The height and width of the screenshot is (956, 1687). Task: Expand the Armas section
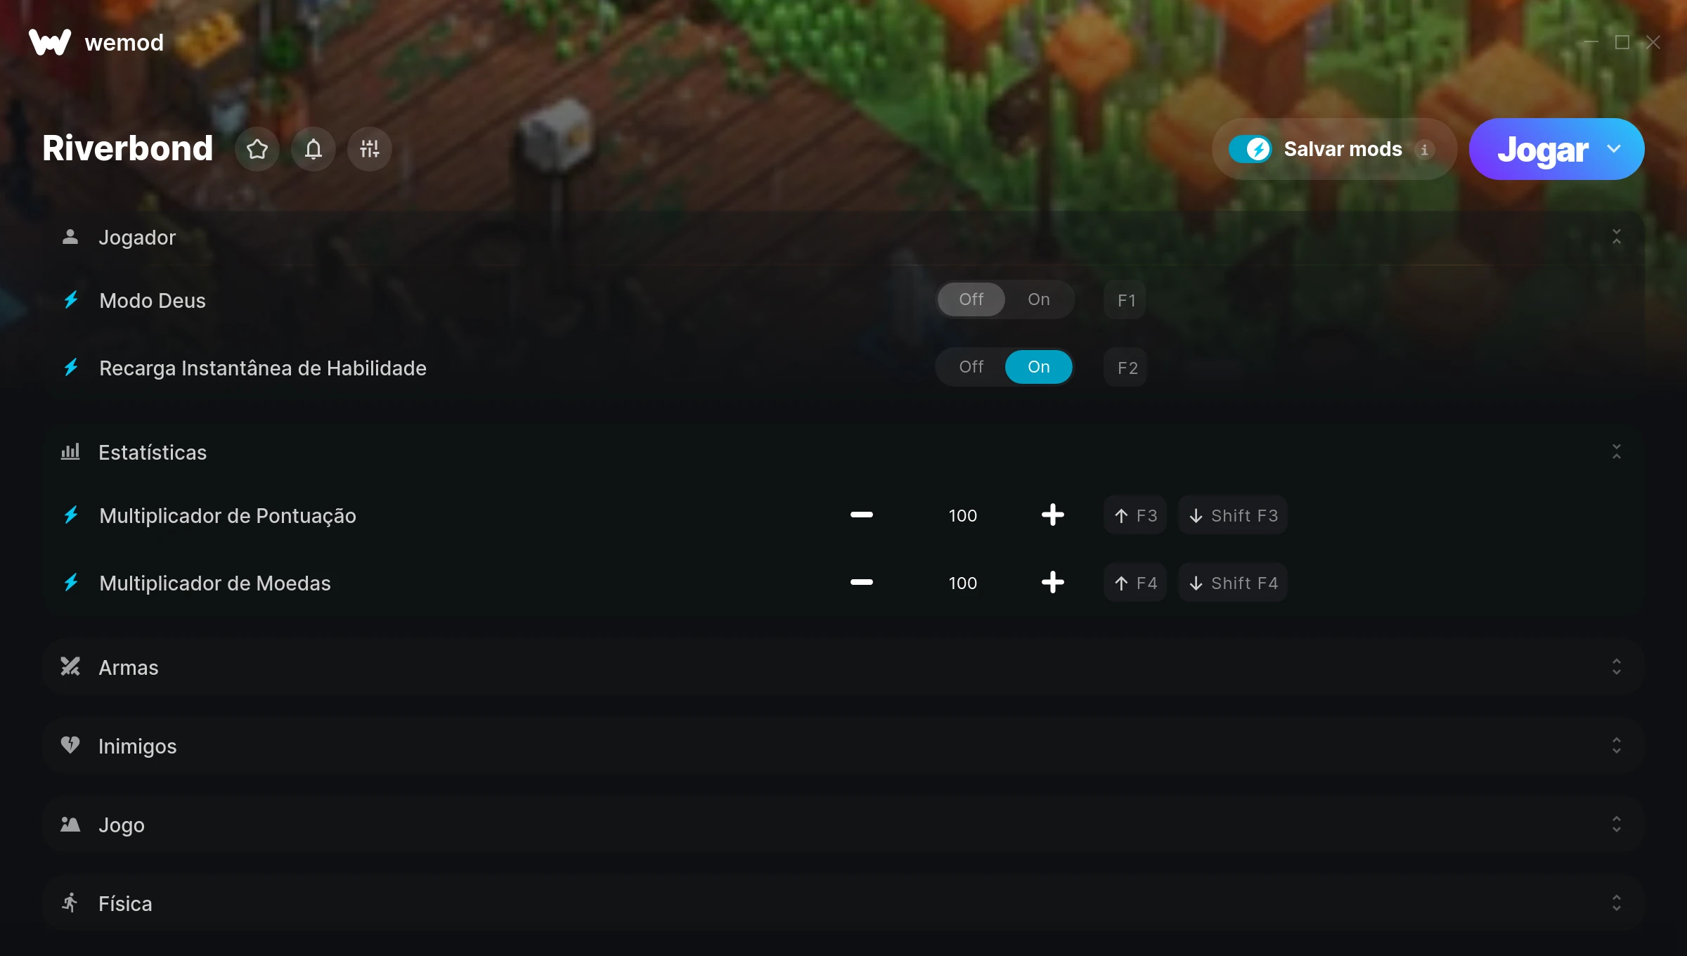[843, 667]
